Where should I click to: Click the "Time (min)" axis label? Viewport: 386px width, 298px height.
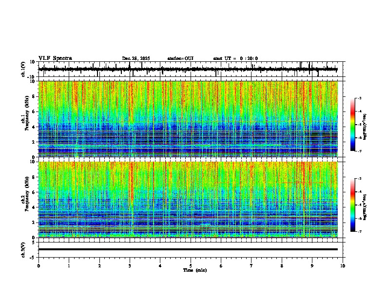point(195,270)
